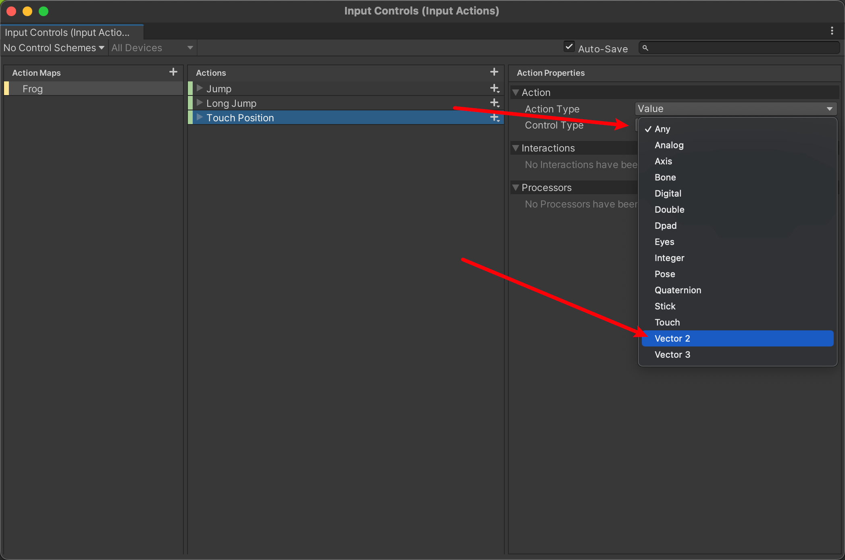
Task: Expand the Long Jump action bindings
Action: pyautogui.click(x=200, y=103)
